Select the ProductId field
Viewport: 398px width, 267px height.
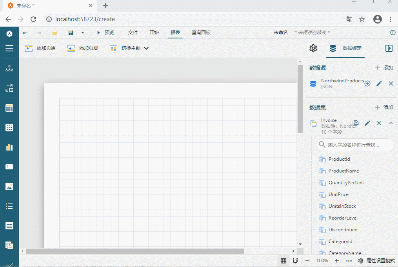tap(339, 159)
